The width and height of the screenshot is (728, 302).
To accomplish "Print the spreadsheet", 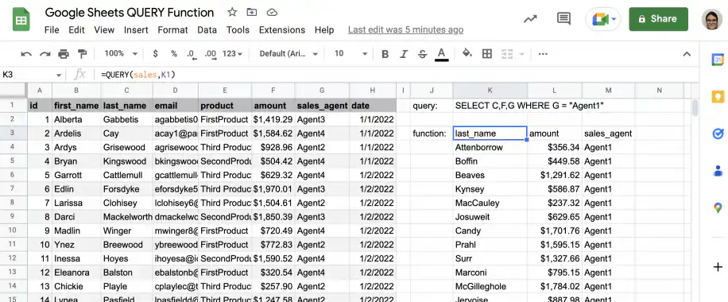I will 64,54.
